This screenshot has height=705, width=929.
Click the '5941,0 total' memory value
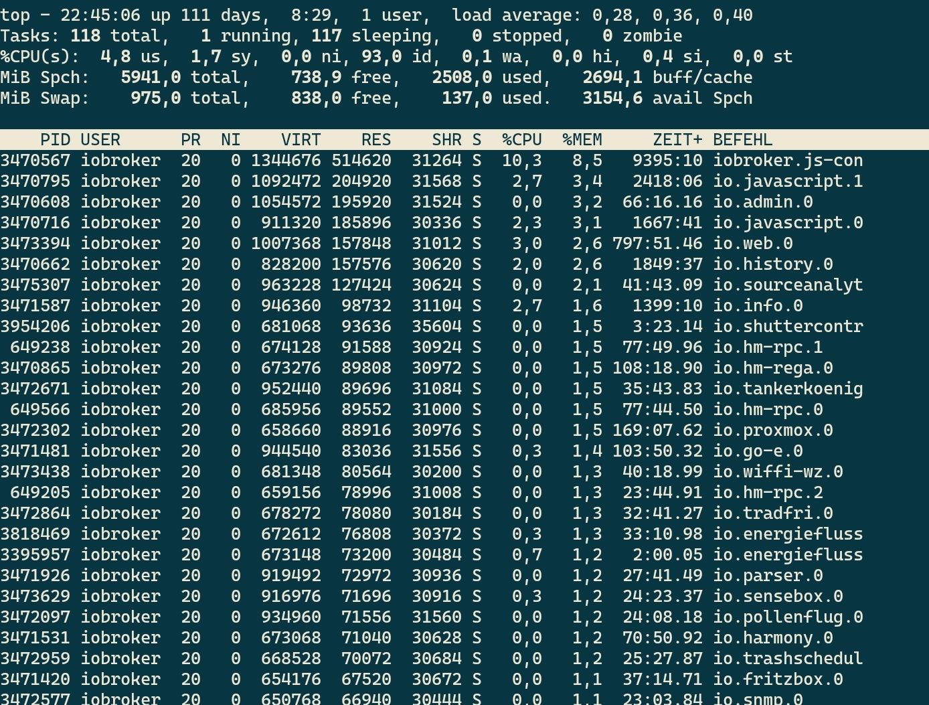[181, 78]
